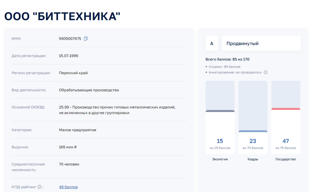Click headcount value 70 человек
Screen dimensions: 314x192
(x=69, y=164)
